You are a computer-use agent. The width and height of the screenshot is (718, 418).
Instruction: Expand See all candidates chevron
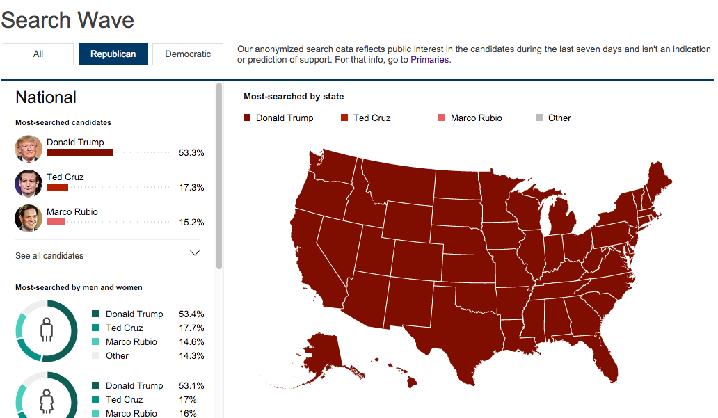tap(195, 253)
